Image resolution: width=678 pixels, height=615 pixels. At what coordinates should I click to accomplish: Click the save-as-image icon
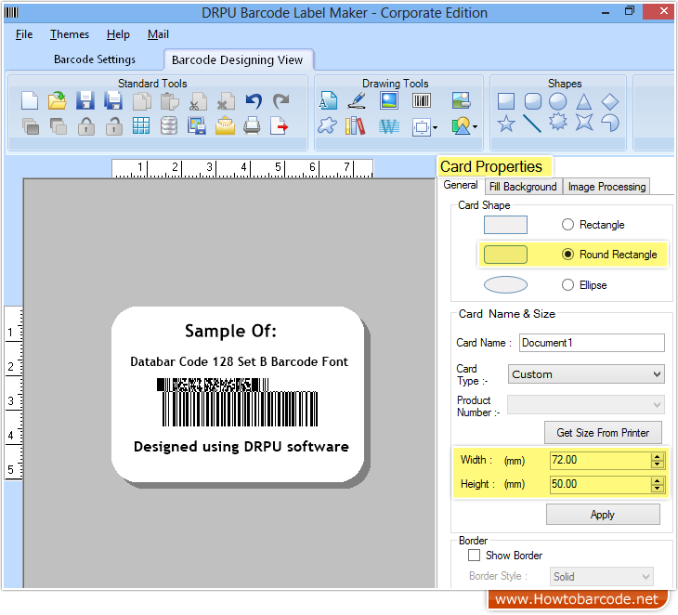pos(197,125)
